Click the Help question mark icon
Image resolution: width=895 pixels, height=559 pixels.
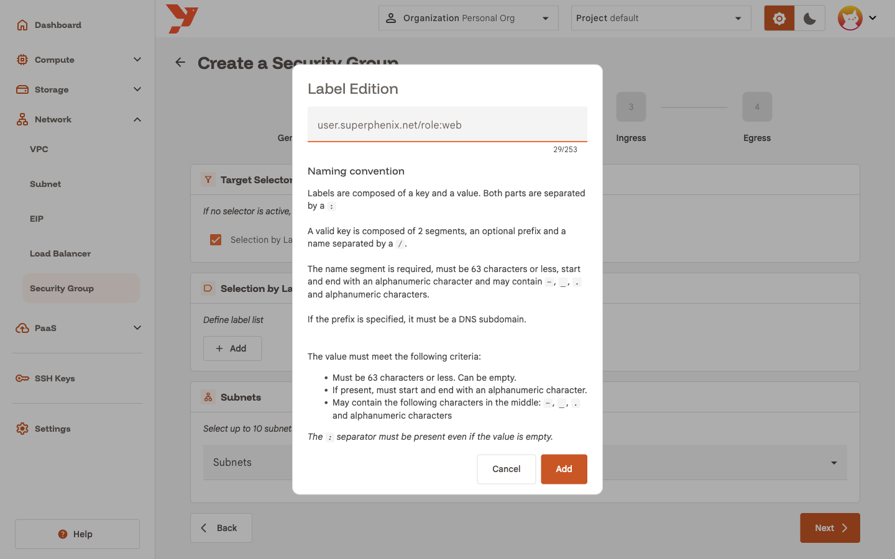pos(63,534)
